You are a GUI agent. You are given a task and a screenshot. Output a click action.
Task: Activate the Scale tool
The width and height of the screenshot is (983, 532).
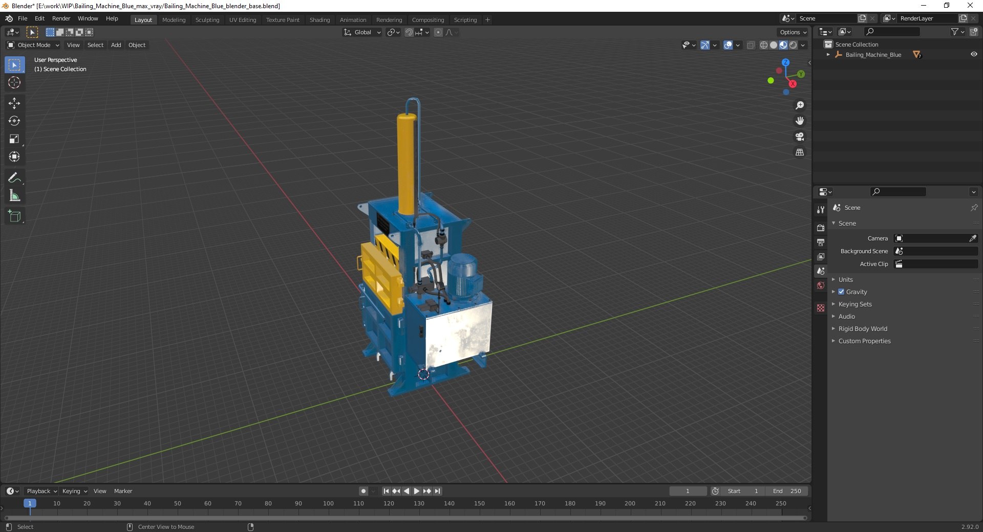coord(14,139)
